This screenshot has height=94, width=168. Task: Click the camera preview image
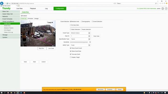click(38, 33)
